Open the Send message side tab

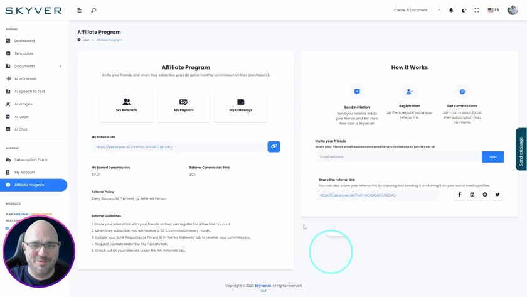click(x=521, y=149)
